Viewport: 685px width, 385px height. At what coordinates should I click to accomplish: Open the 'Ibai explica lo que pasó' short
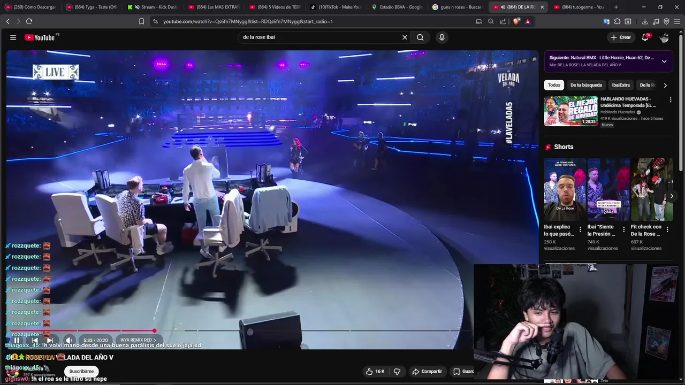point(565,189)
